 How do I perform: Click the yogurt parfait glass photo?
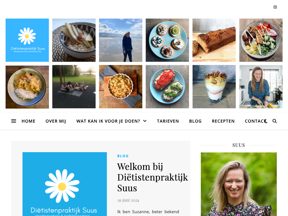click(x=214, y=87)
